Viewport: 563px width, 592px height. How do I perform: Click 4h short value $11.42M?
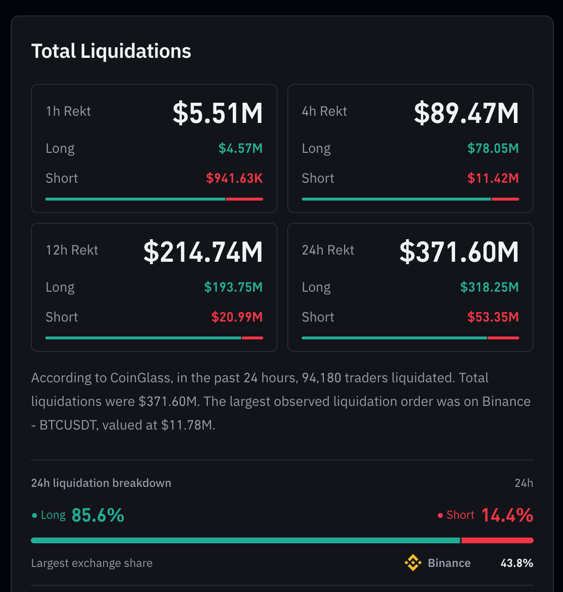pyautogui.click(x=493, y=178)
